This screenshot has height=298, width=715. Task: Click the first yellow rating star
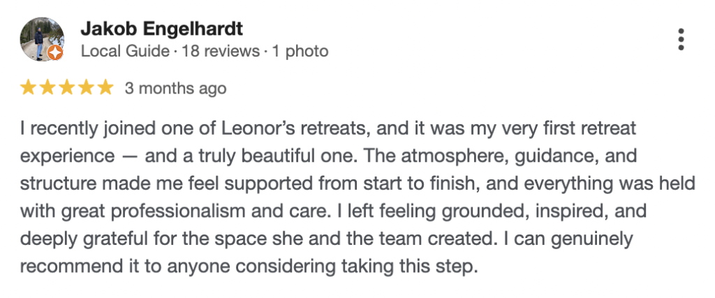tap(29, 88)
